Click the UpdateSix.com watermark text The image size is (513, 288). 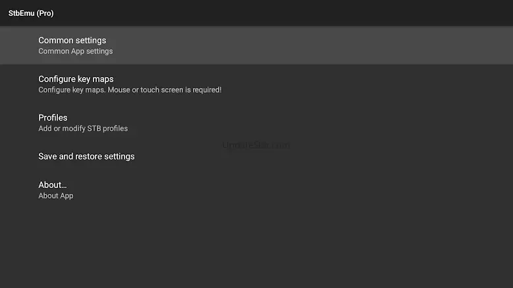pyautogui.click(x=256, y=145)
